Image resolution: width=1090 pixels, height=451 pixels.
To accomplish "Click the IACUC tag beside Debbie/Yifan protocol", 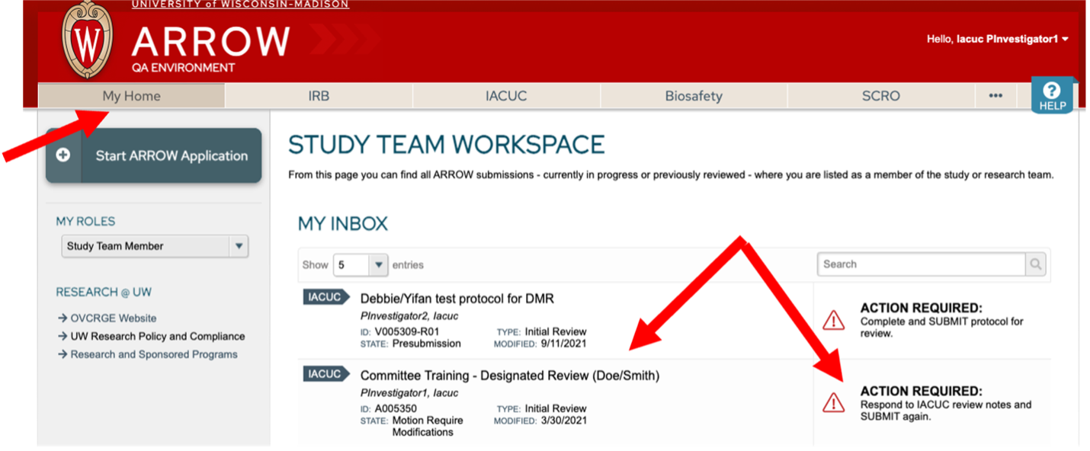I will (325, 297).
